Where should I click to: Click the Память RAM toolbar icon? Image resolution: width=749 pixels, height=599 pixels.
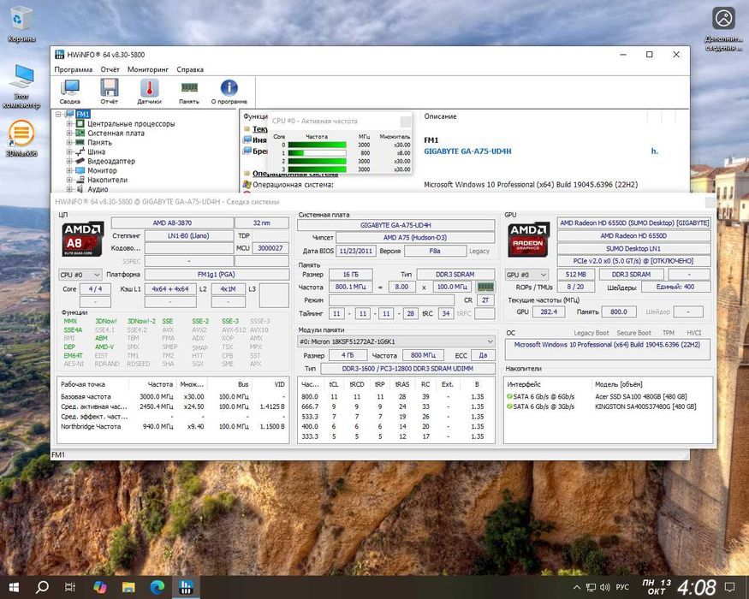coord(189,92)
